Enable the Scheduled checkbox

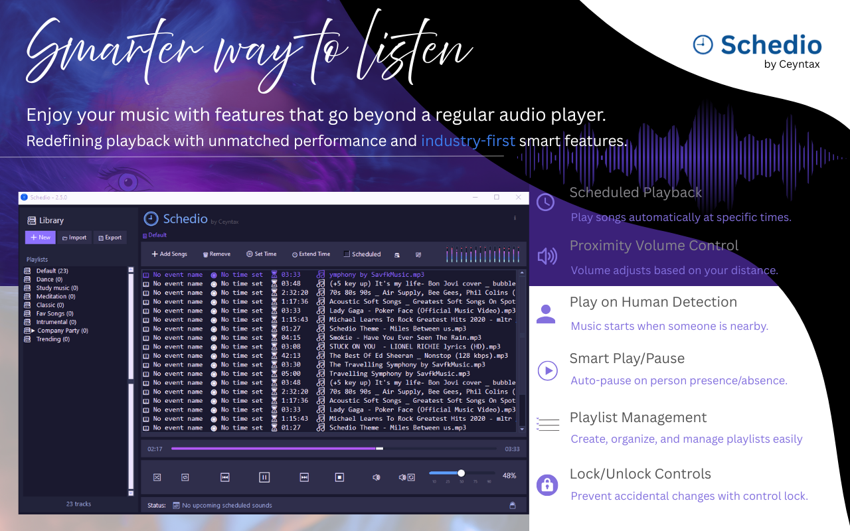pos(347,254)
